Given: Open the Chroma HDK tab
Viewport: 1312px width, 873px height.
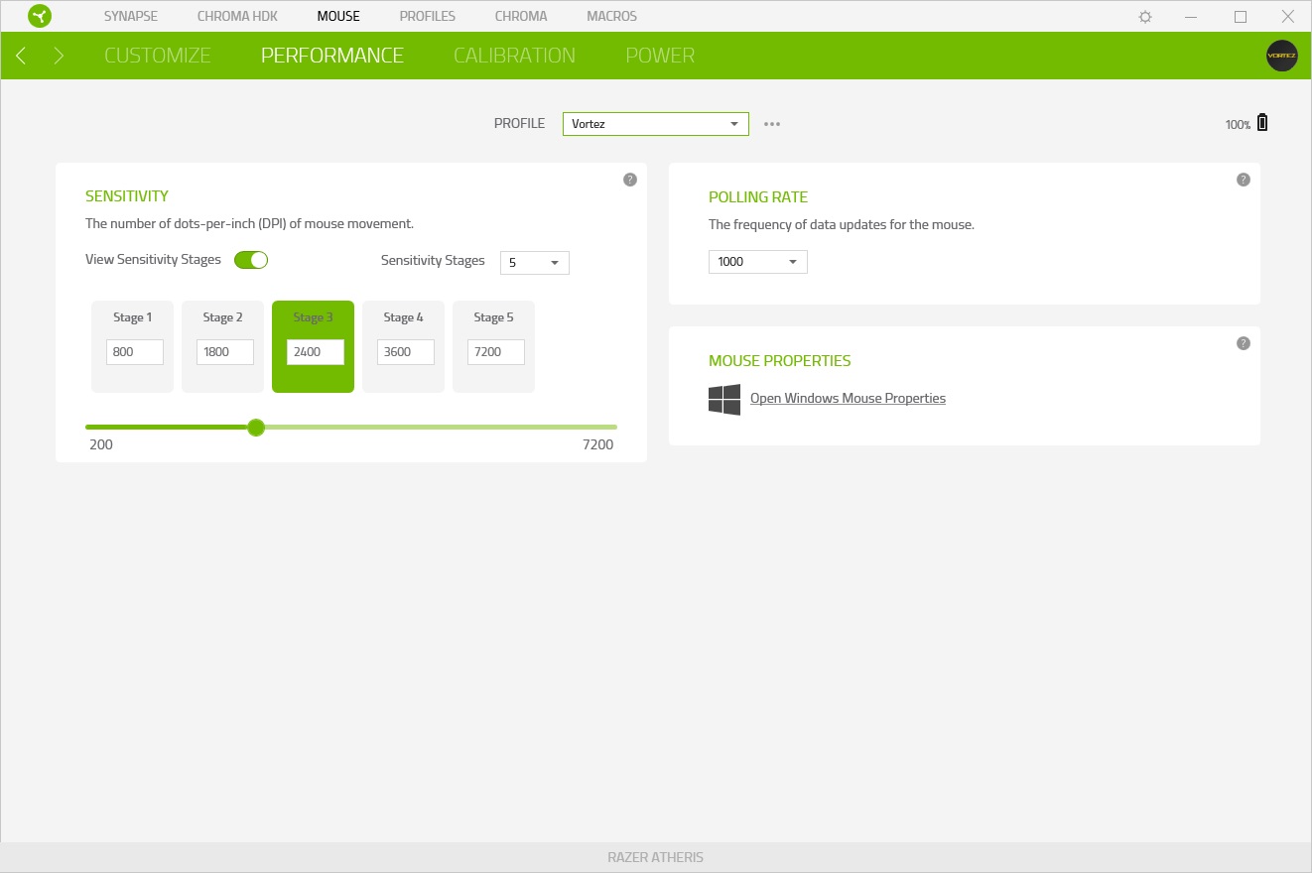Looking at the screenshot, I should (x=237, y=16).
